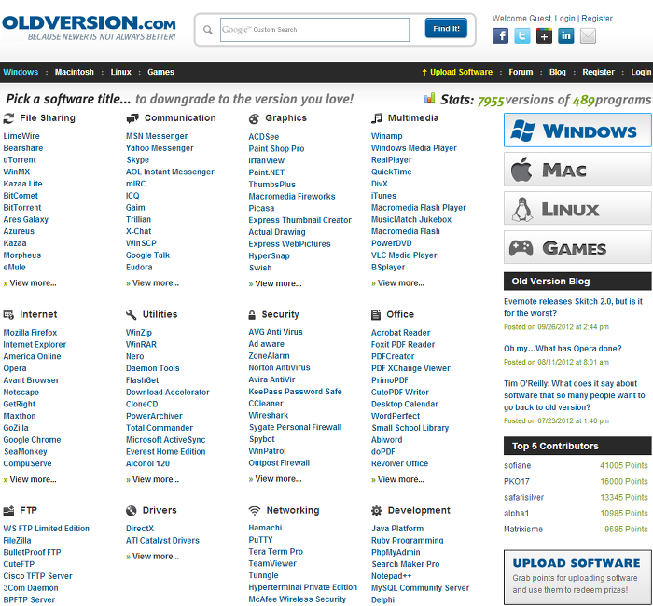Screen dimensions: 653x606
Task: Open Blog in the navigation bar
Action: tap(558, 72)
